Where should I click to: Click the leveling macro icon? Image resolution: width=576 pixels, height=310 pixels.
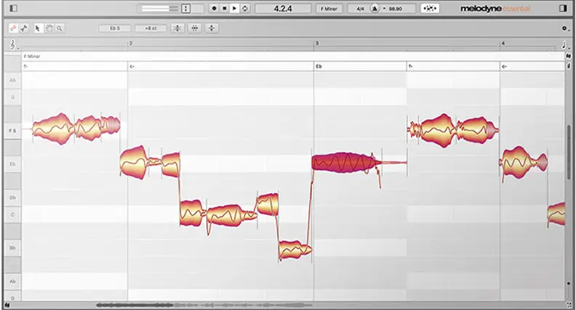(x=212, y=28)
